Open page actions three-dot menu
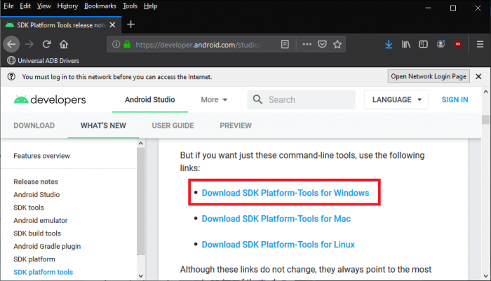Screen dimensions: 491x281 click(x=307, y=44)
